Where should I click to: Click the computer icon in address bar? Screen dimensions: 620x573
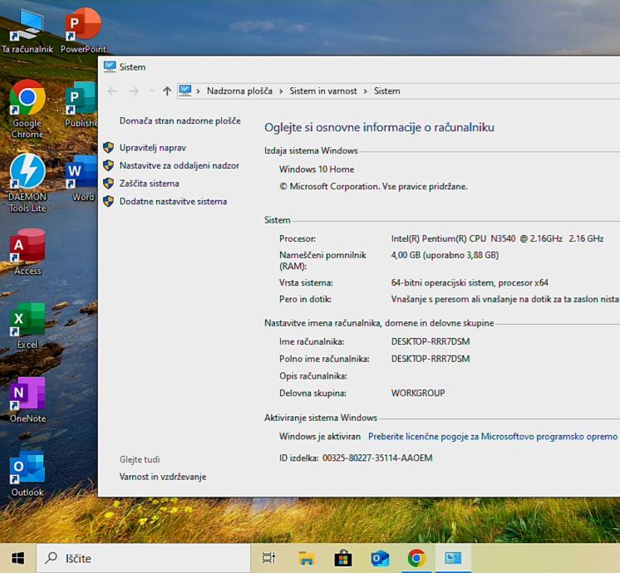tap(185, 91)
